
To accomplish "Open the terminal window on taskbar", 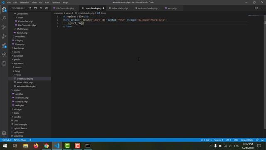I will (88, 146).
